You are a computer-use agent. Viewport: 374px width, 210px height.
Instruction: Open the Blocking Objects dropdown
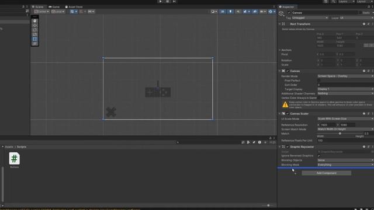(x=345, y=160)
